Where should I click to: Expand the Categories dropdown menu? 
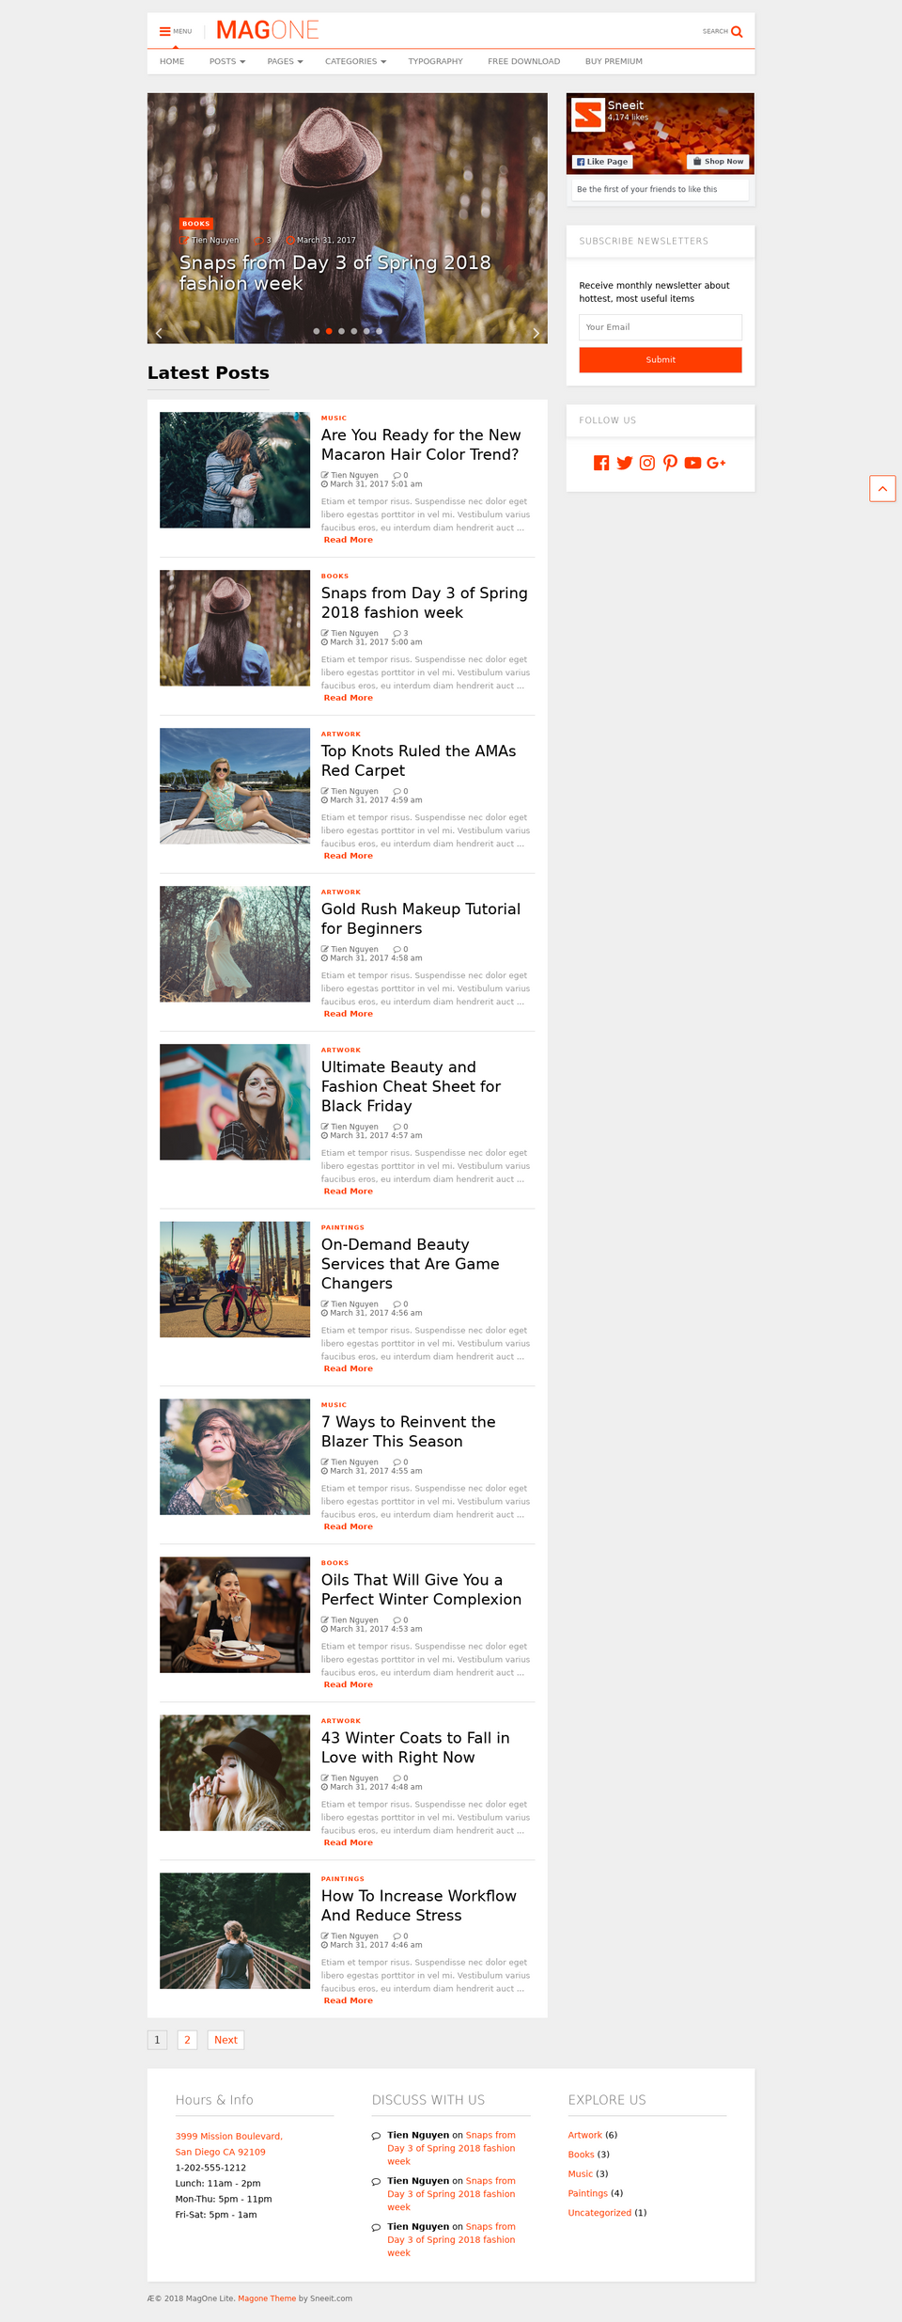tap(355, 62)
